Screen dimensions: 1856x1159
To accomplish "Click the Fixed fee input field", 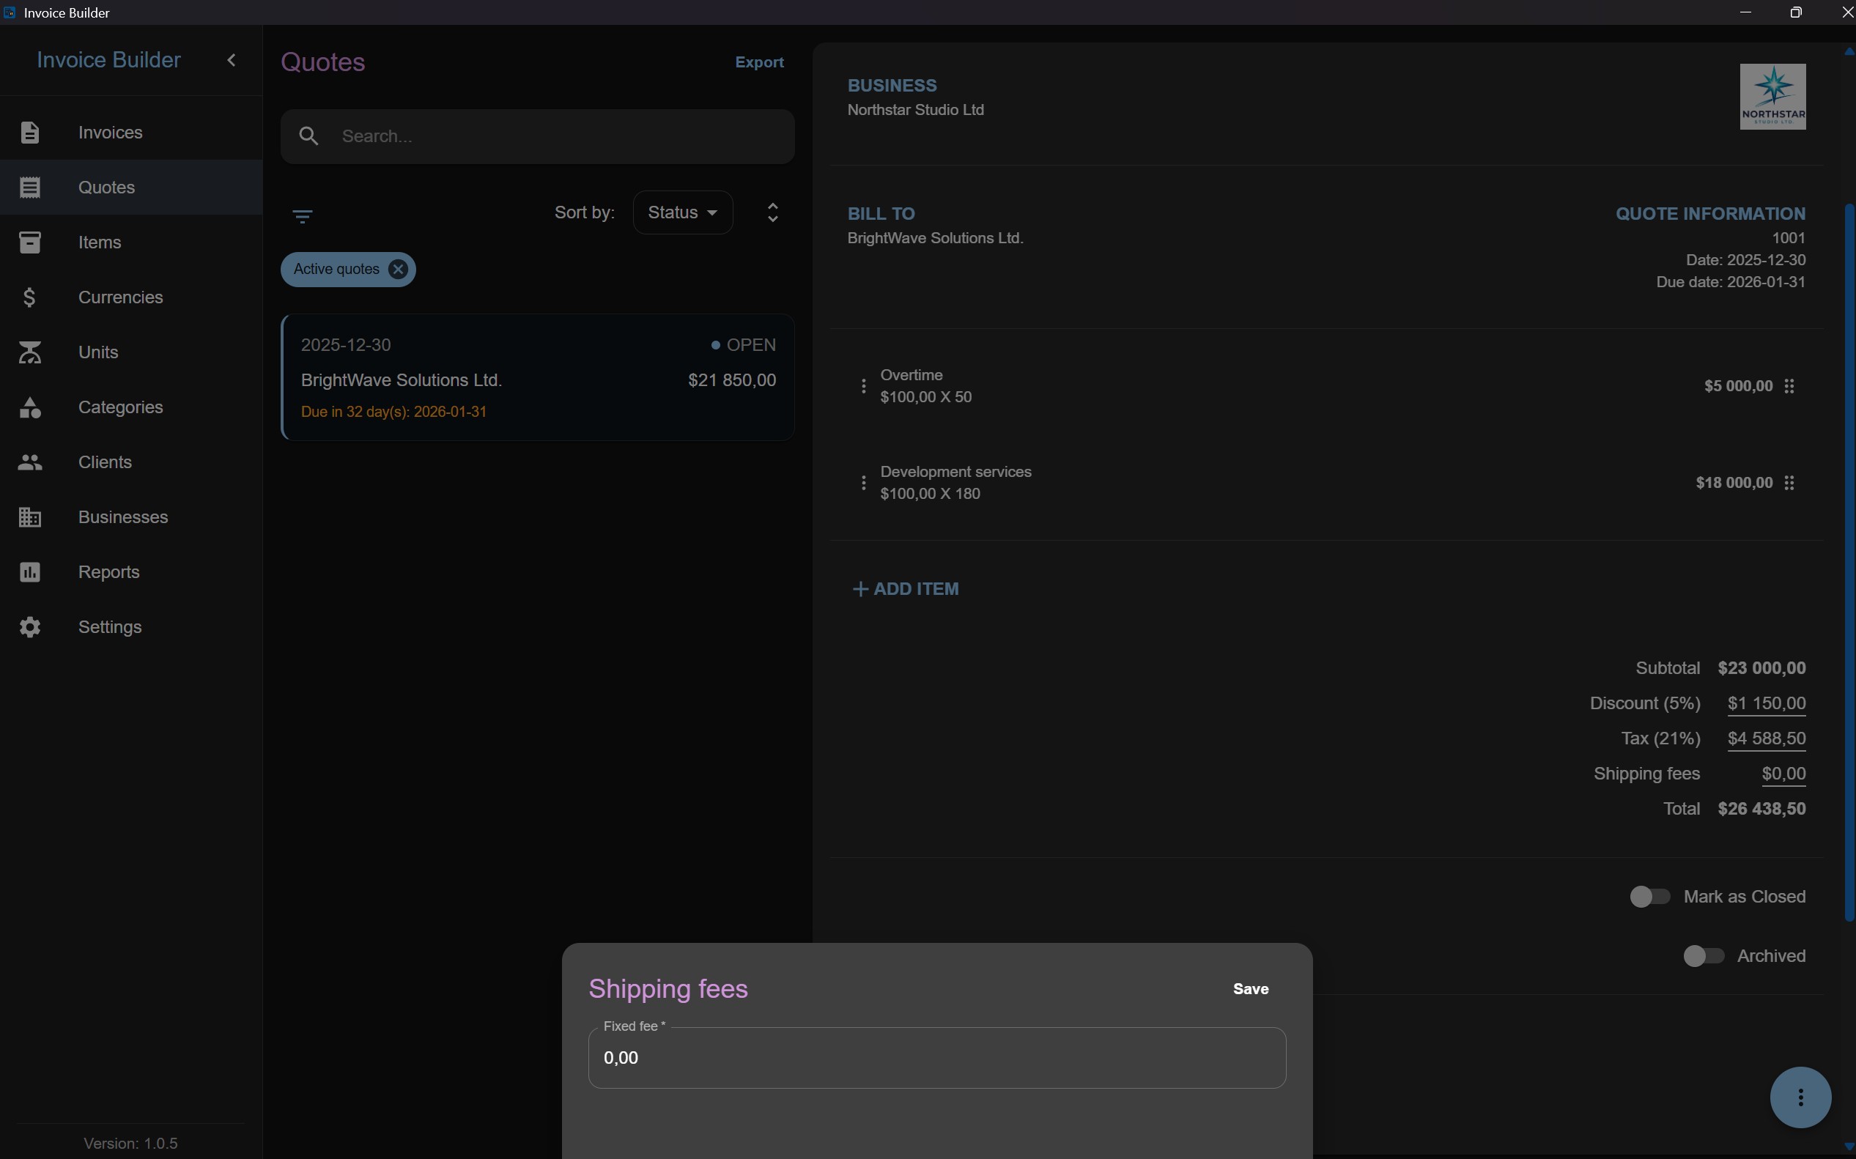I will [x=937, y=1058].
